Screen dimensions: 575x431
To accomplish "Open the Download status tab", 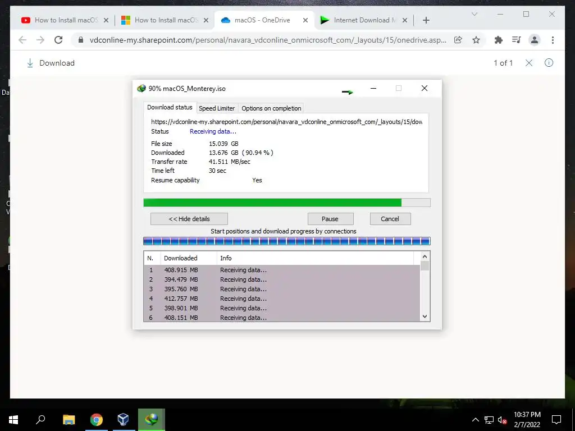I will (170, 107).
